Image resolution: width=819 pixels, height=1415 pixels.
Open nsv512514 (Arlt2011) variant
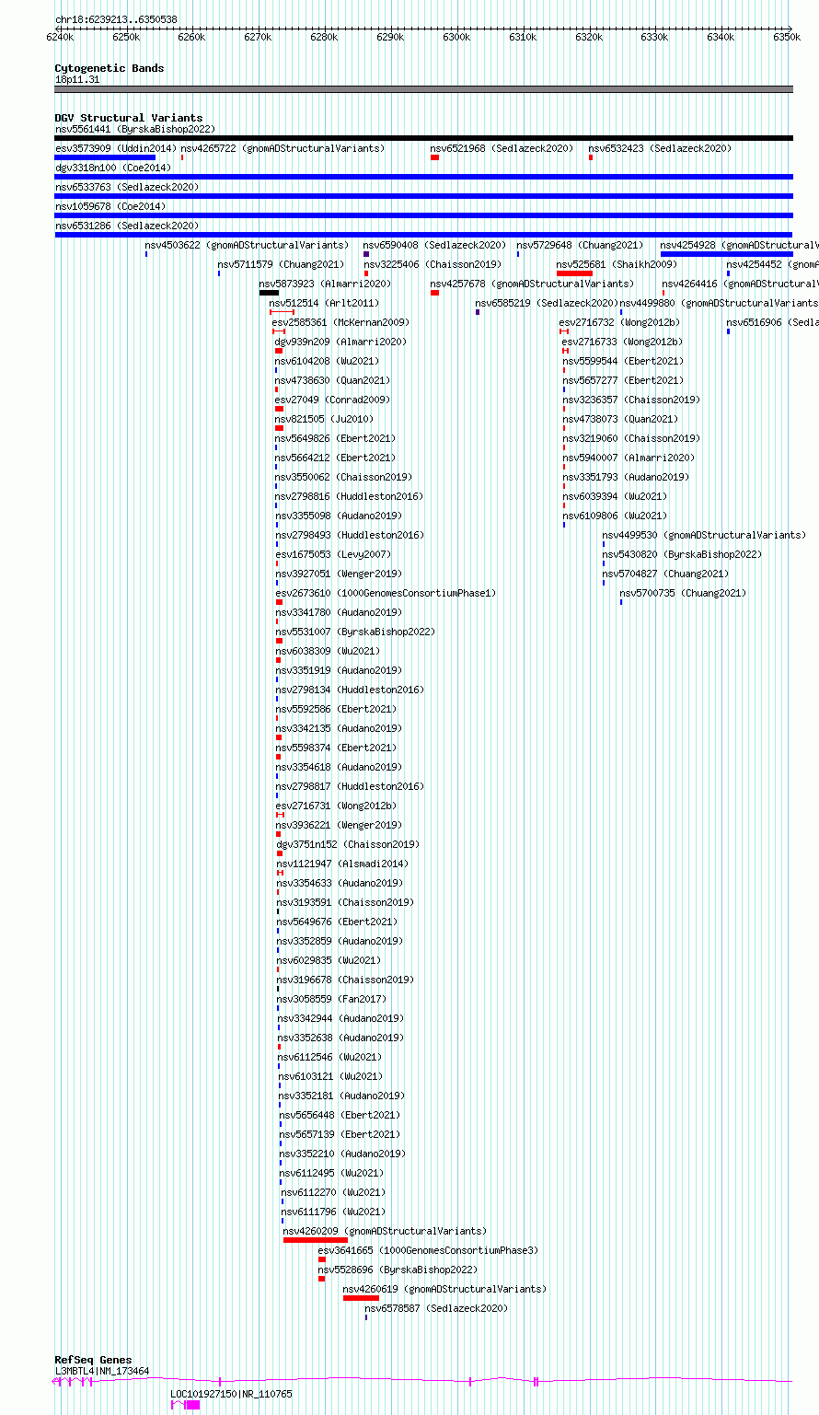click(x=324, y=303)
